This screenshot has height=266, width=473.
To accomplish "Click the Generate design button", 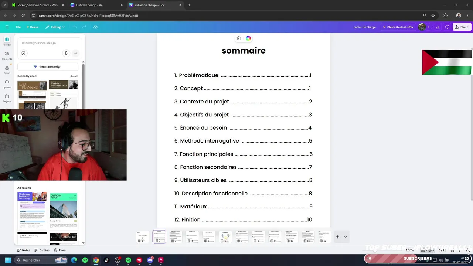I will 48,67.
